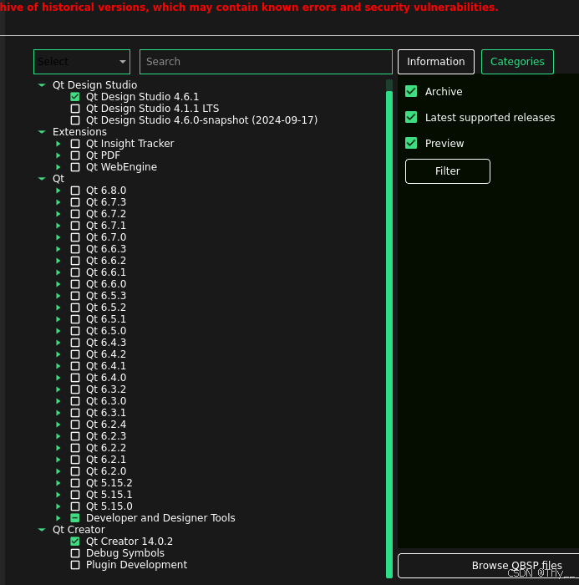Screen dimensions: 579x585
Task: Uncheck Qt Creator 14.0.2
Action: 75,542
